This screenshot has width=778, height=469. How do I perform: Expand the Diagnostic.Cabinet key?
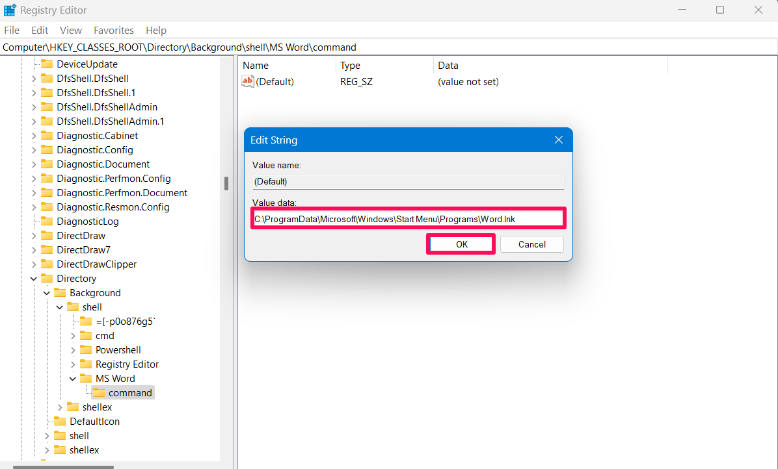(x=34, y=136)
